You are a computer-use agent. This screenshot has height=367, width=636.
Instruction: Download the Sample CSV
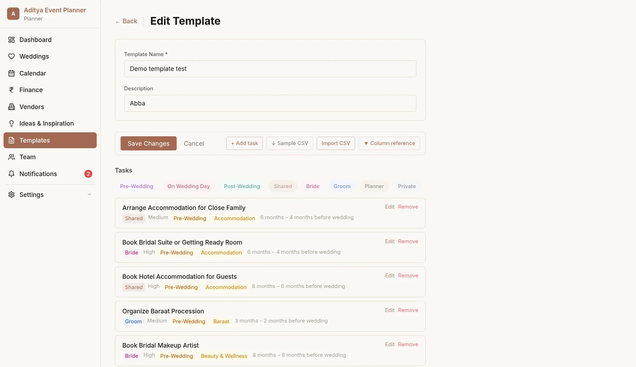[290, 143]
